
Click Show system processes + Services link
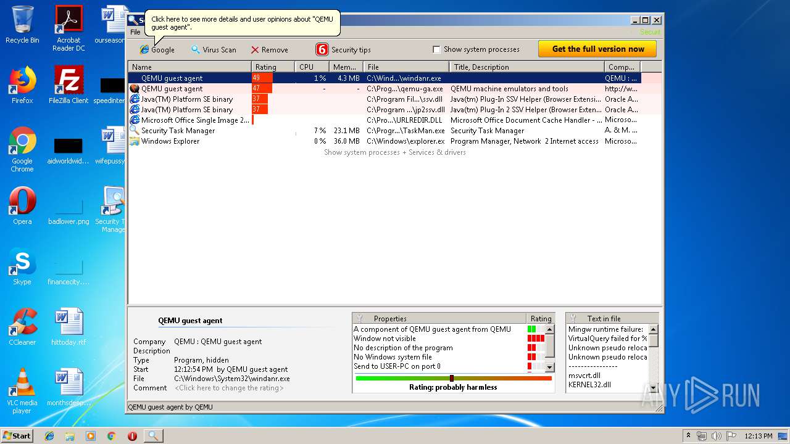395,152
